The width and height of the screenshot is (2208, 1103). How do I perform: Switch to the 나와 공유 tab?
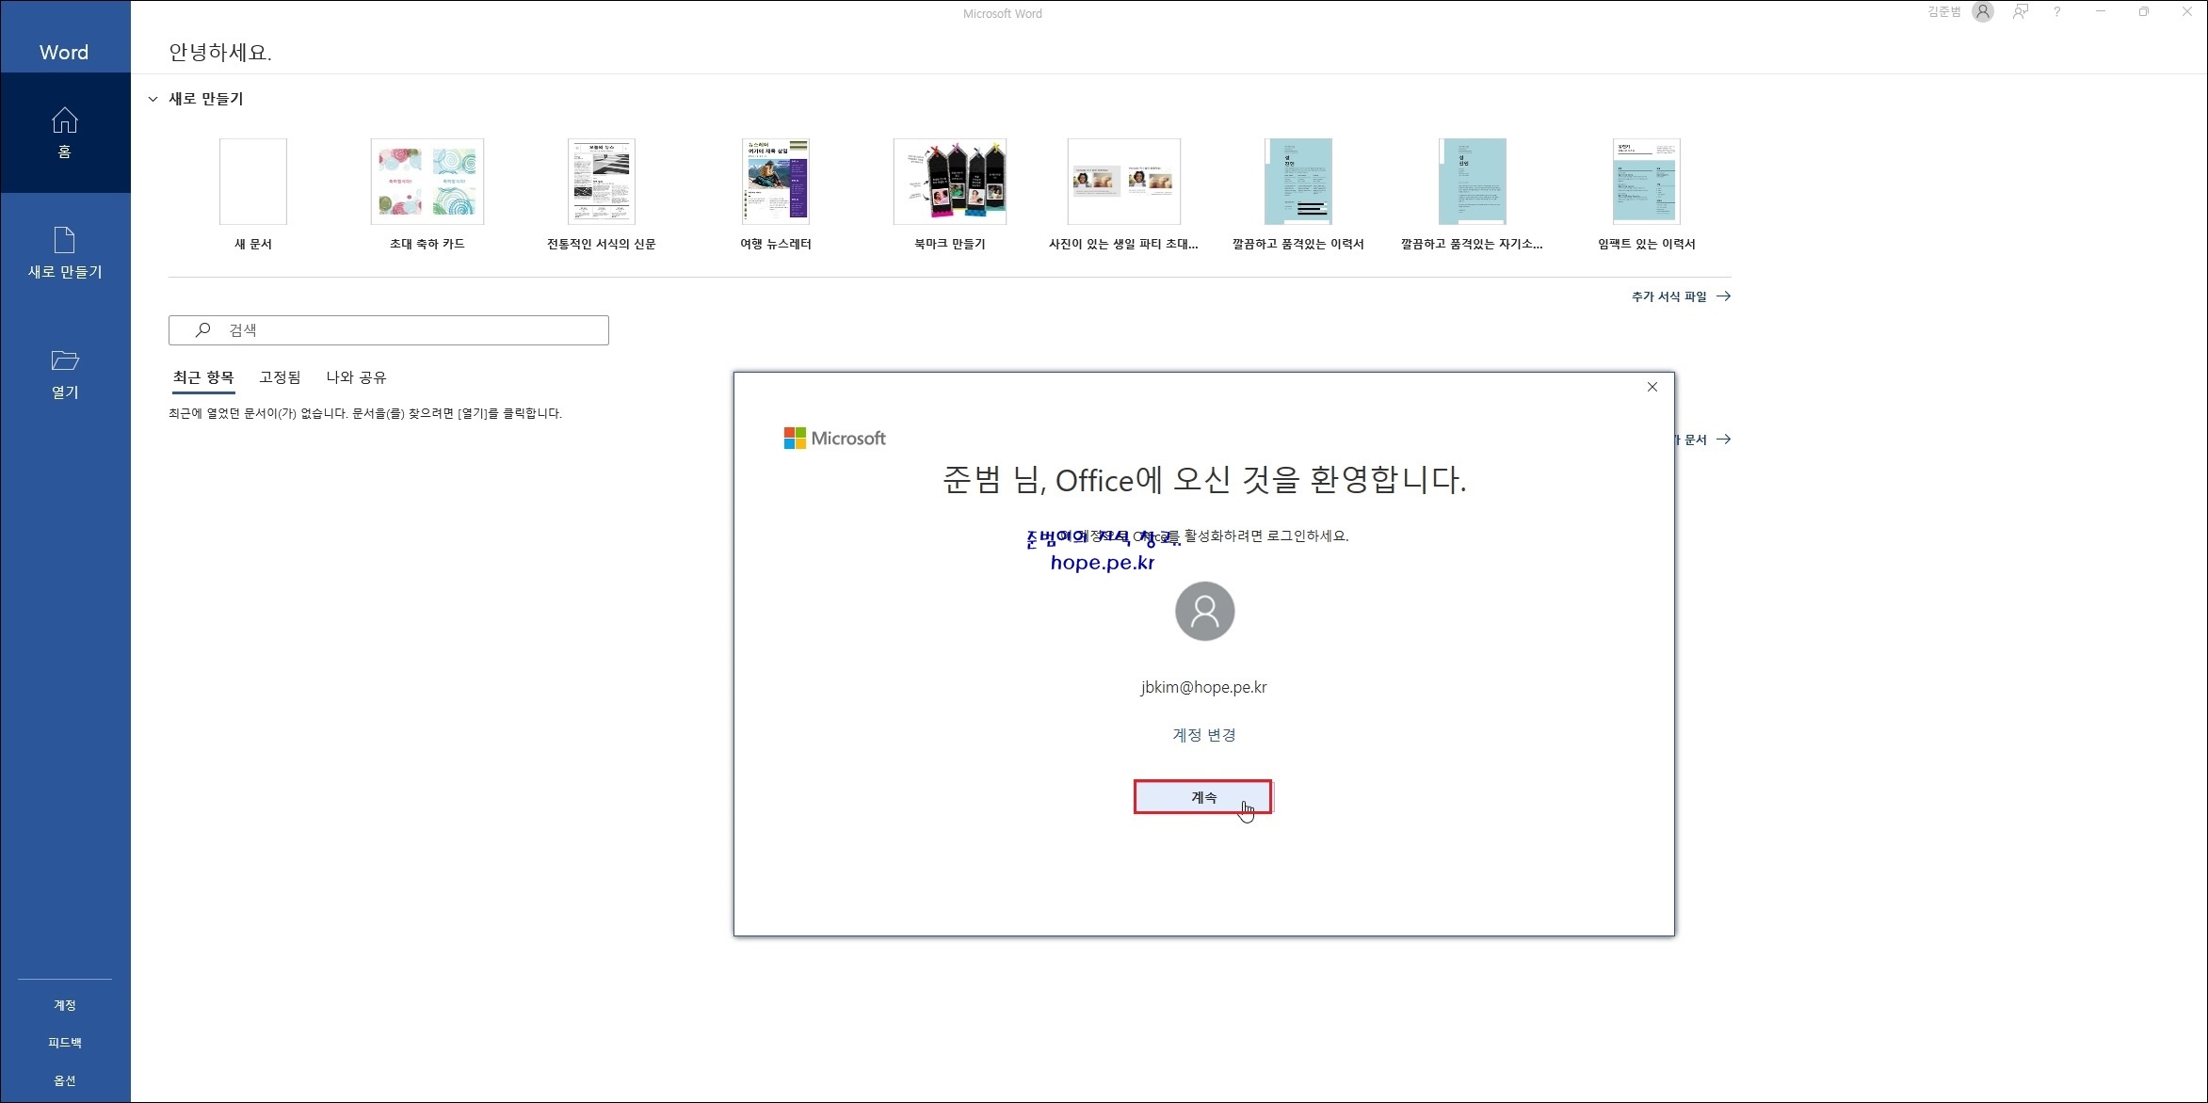click(x=356, y=377)
